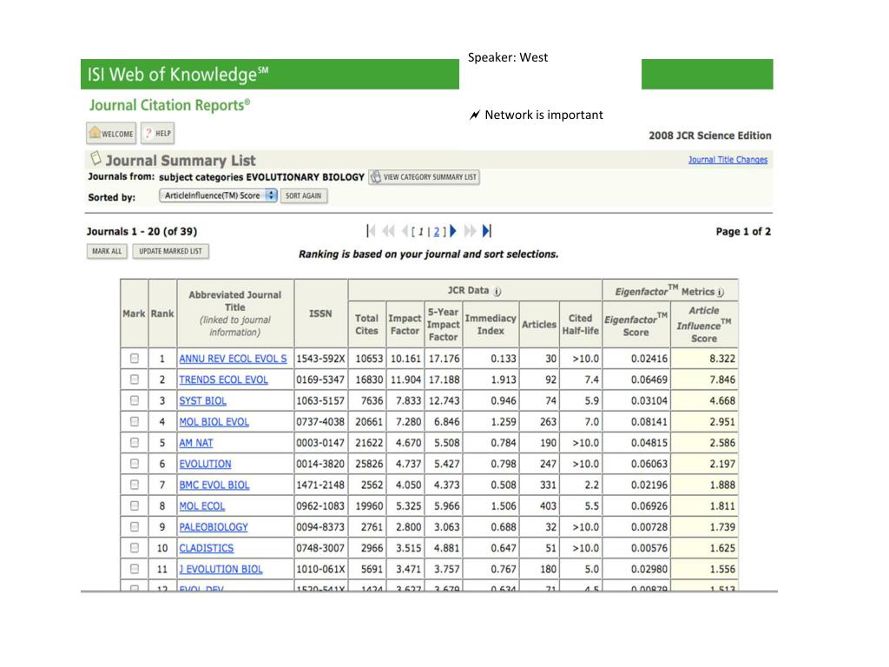Screen dimensions: 889x667
Task: Tick the BMC EVOL BIOL checkbox
Action: [135, 485]
